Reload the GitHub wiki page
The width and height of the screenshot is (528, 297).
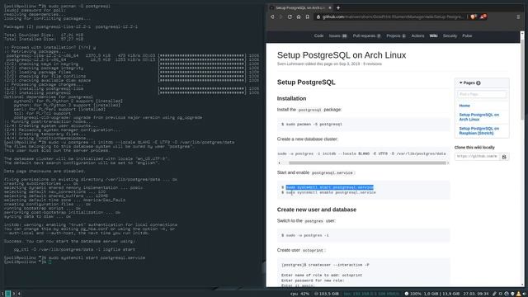290,16
